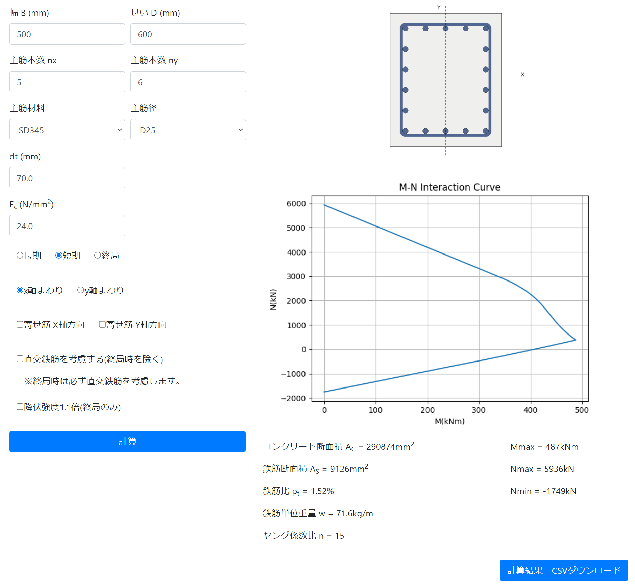Image resolution: width=635 pixels, height=588 pixels.
Task: Switch to y軸まわり axis option
Action: 81,290
